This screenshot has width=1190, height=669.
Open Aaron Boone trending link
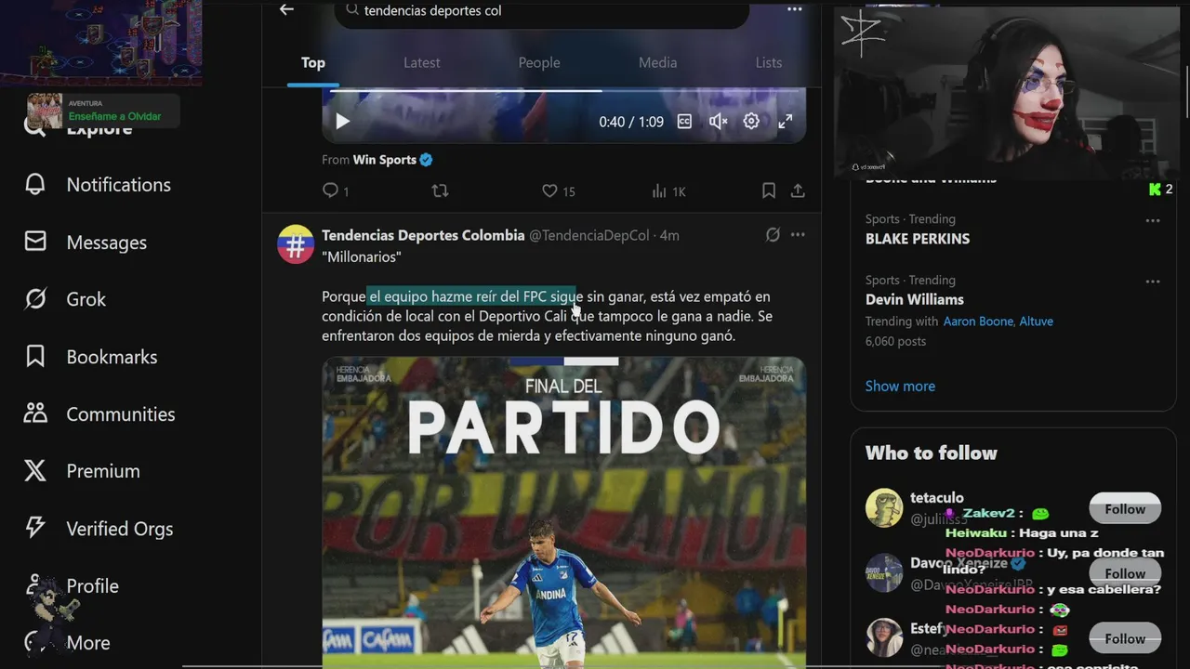point(979,321)
